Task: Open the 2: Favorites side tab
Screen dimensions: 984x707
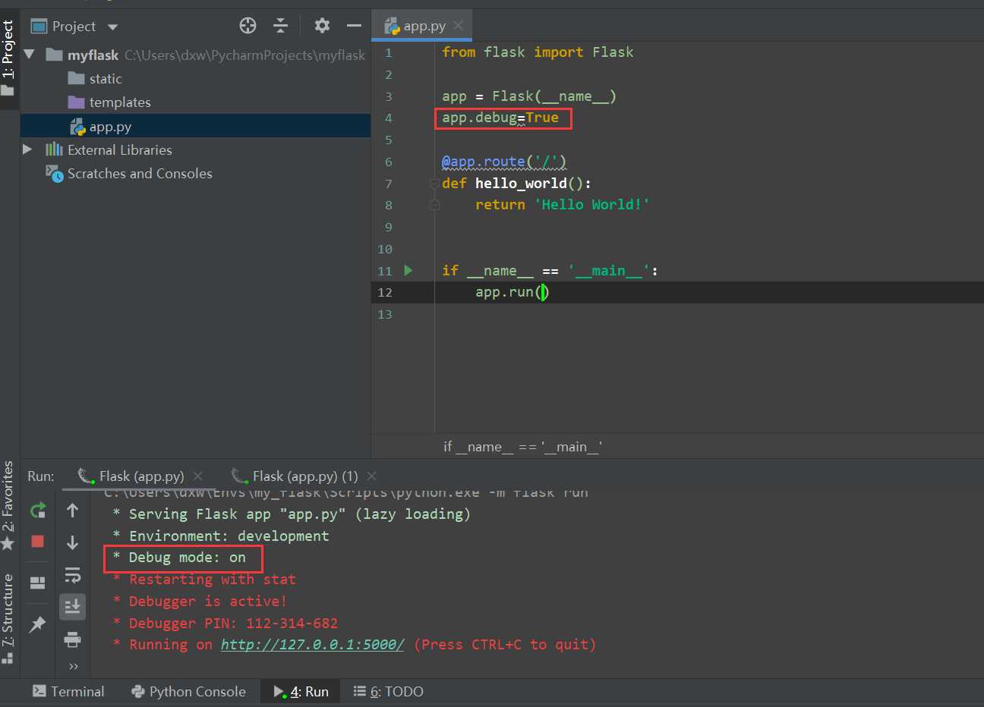Action: pyautogui.click(x=8, y=504)
